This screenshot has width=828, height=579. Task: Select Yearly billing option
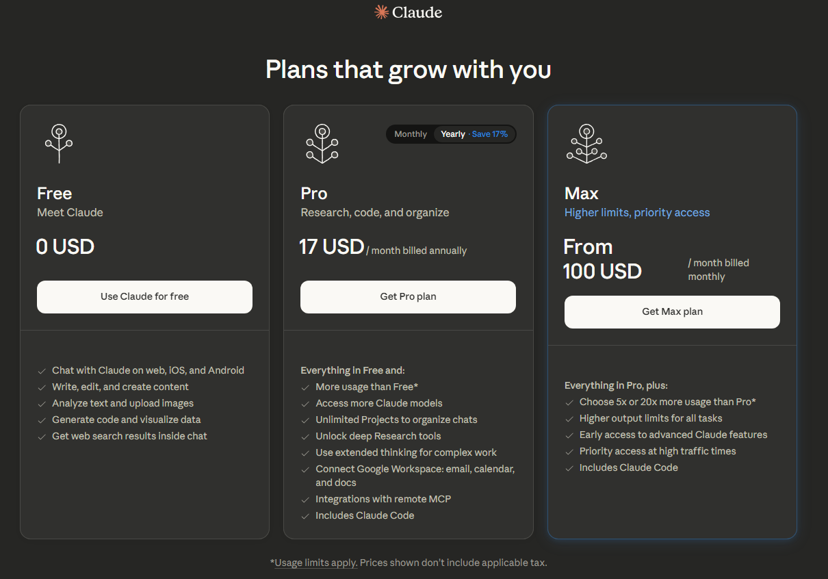tap(453, 134)
